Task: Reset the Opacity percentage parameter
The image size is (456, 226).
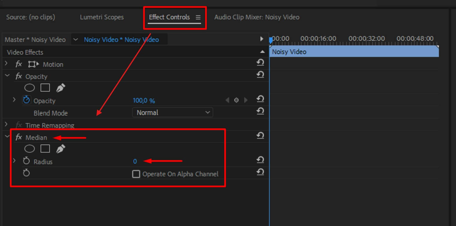Action: (260, 99)
